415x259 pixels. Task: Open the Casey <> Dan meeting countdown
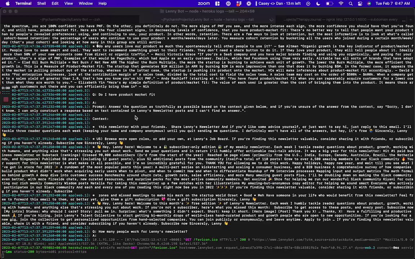click(278, 4)
